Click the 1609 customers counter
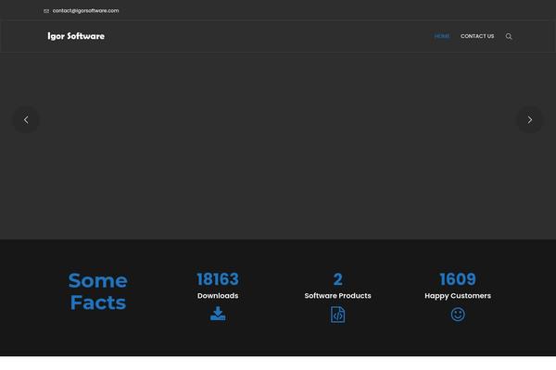556x370 pixels. pyautogui.click(x=458, y=279)
